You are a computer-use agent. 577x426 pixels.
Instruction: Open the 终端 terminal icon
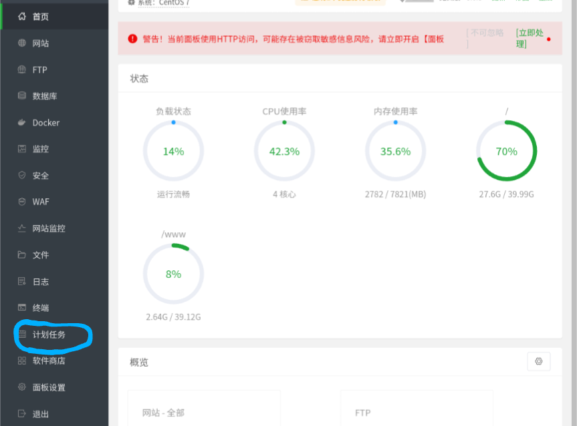coord(22,308)
